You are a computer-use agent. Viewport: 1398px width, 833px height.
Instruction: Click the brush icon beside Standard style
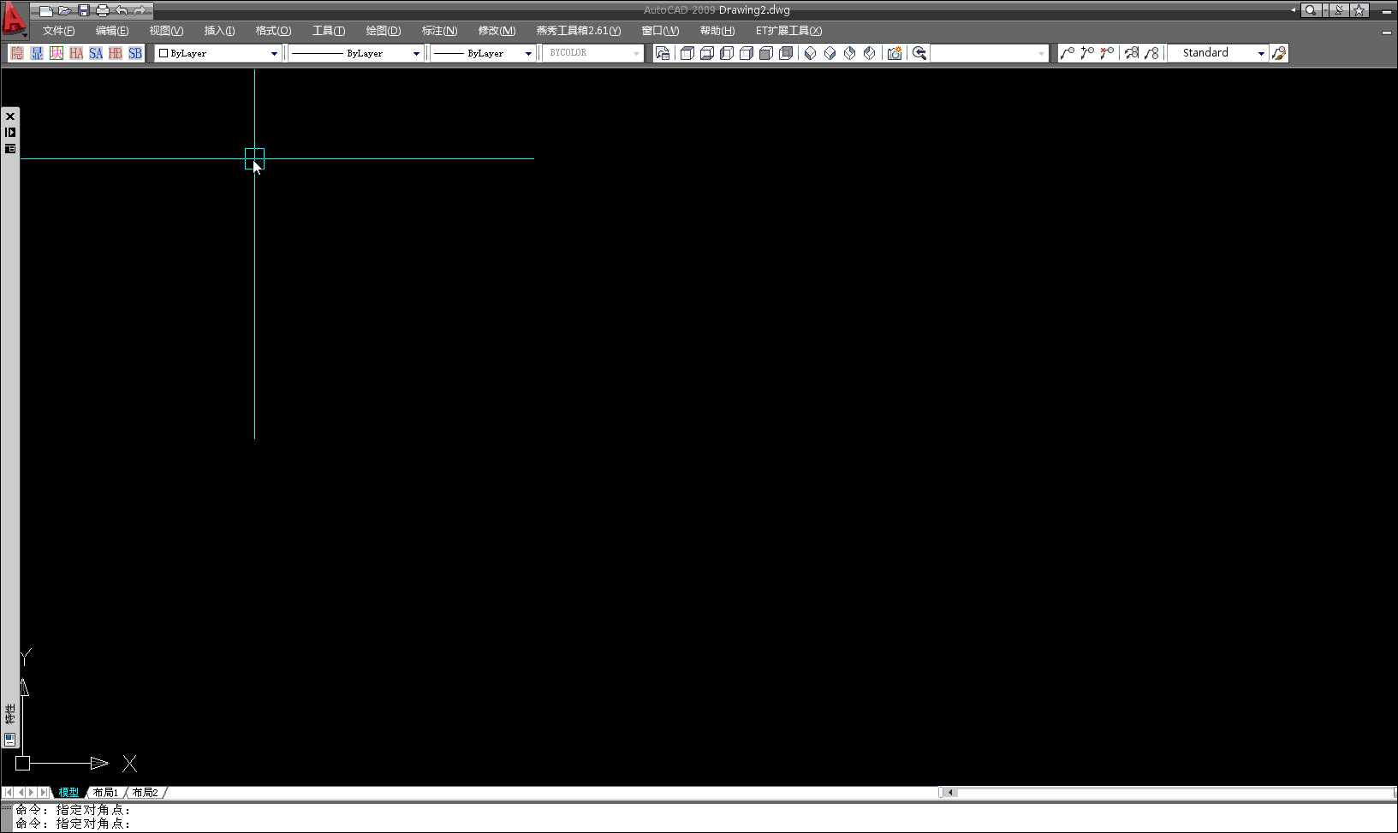1279,53
